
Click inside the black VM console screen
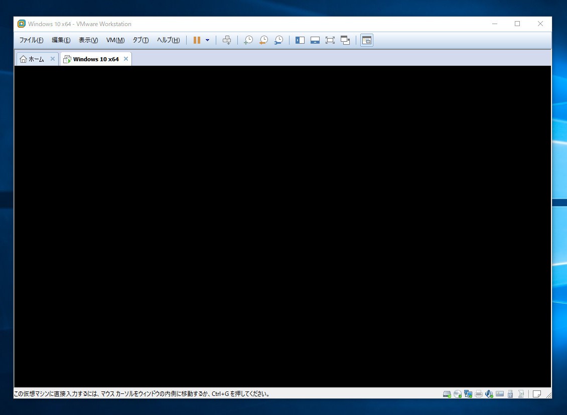pos(283,227)
